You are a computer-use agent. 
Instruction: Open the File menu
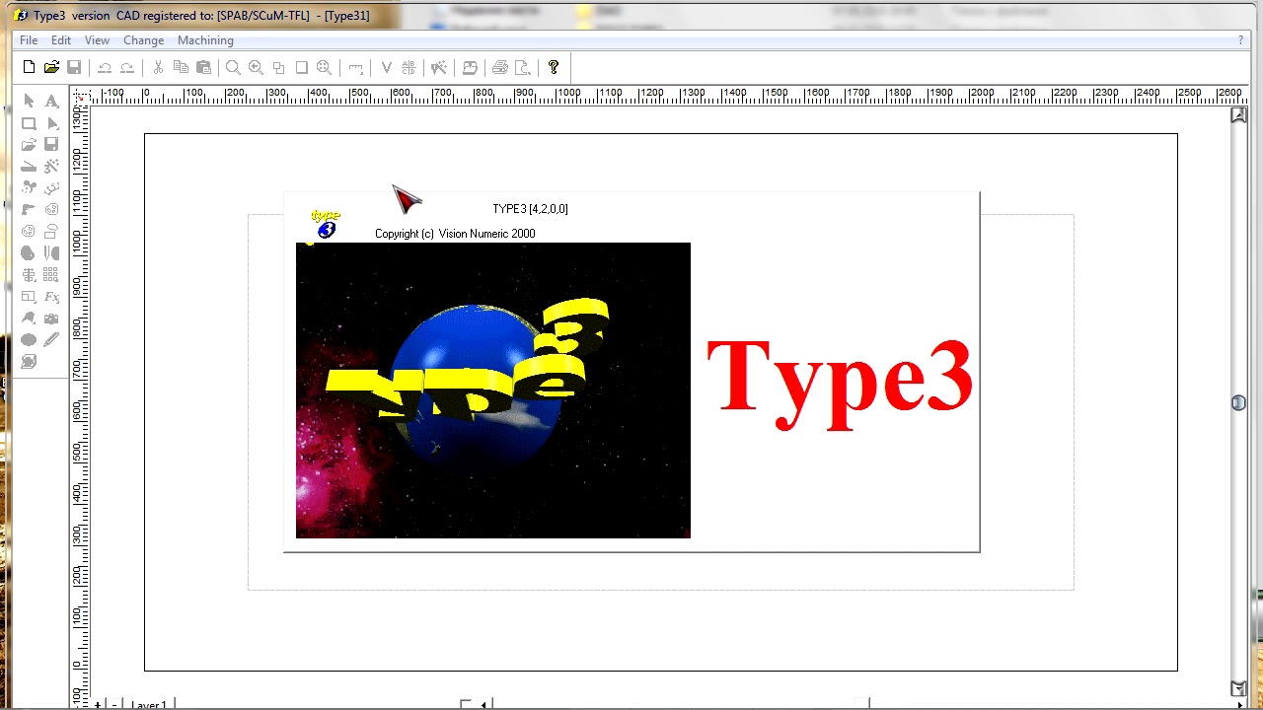[x=29, y=40]
